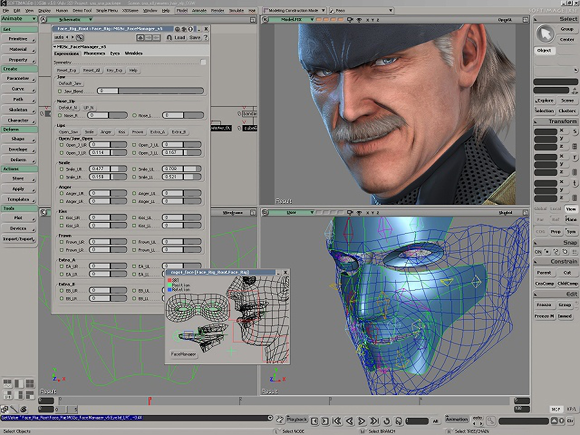Enable the On snap toggle
This screenshot has height=435, width=580.
[x=539, y=252]
